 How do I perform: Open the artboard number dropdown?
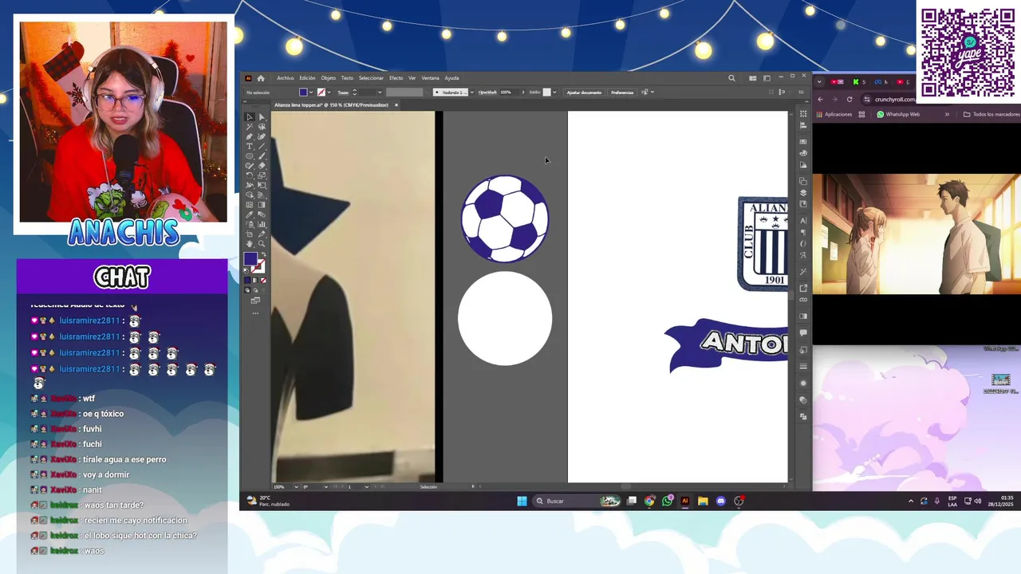tap(367, 486)
